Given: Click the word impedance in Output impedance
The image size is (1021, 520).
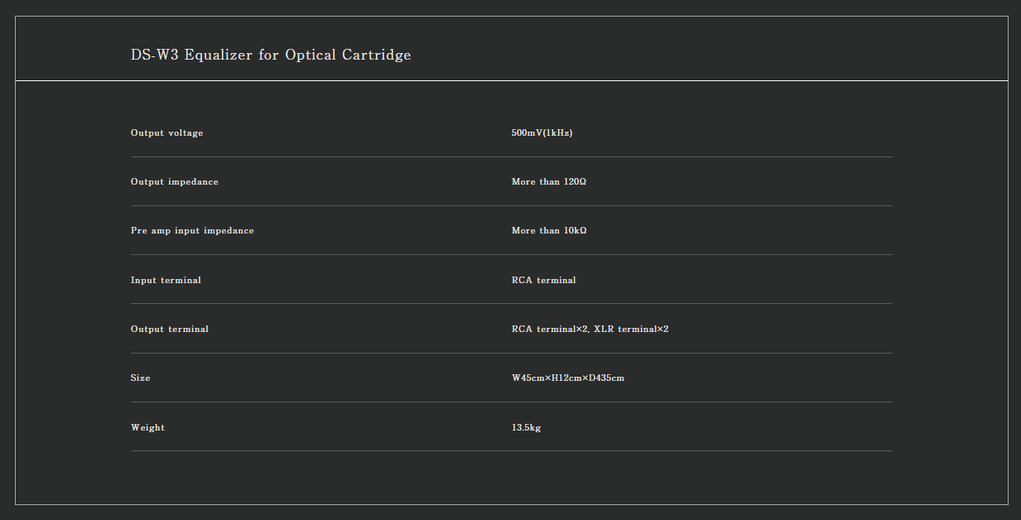Looking at the screenshot, I should point(193,182).
